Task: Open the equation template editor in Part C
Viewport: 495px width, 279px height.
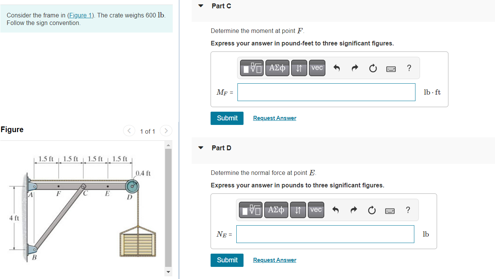Action: [x=251, y=68]
